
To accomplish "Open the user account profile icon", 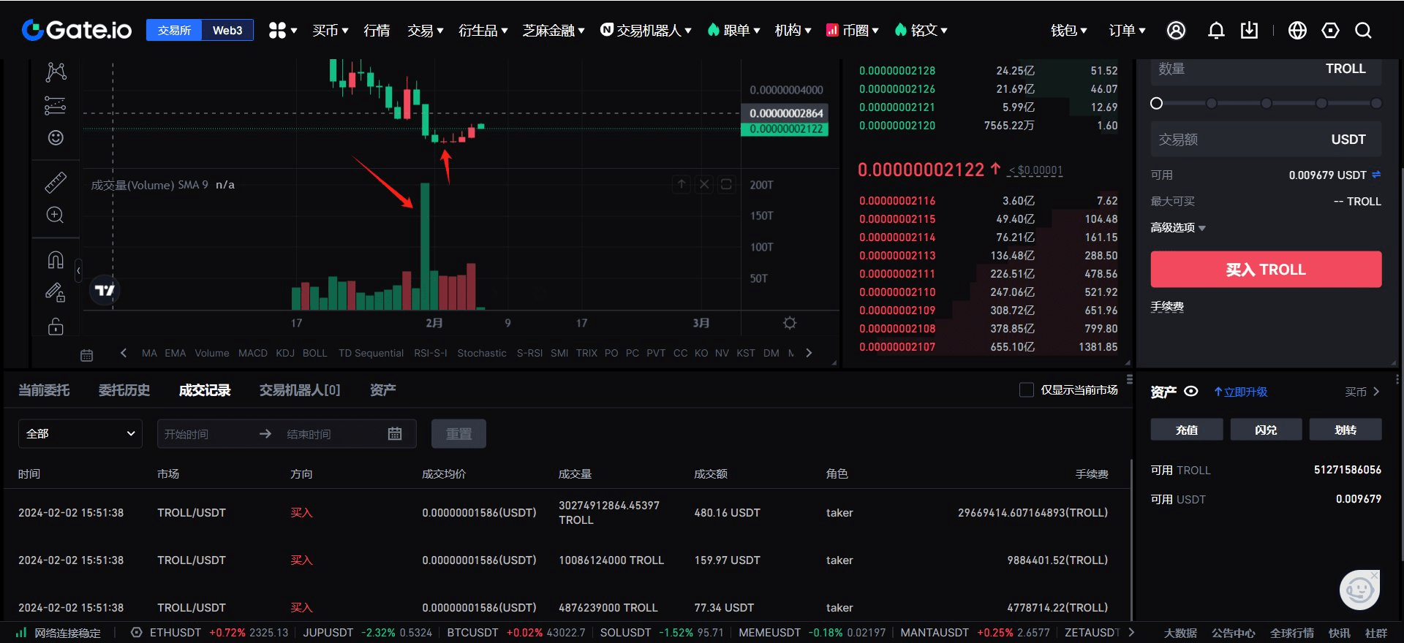I will pyautogui.click(x=1176, y=30).
